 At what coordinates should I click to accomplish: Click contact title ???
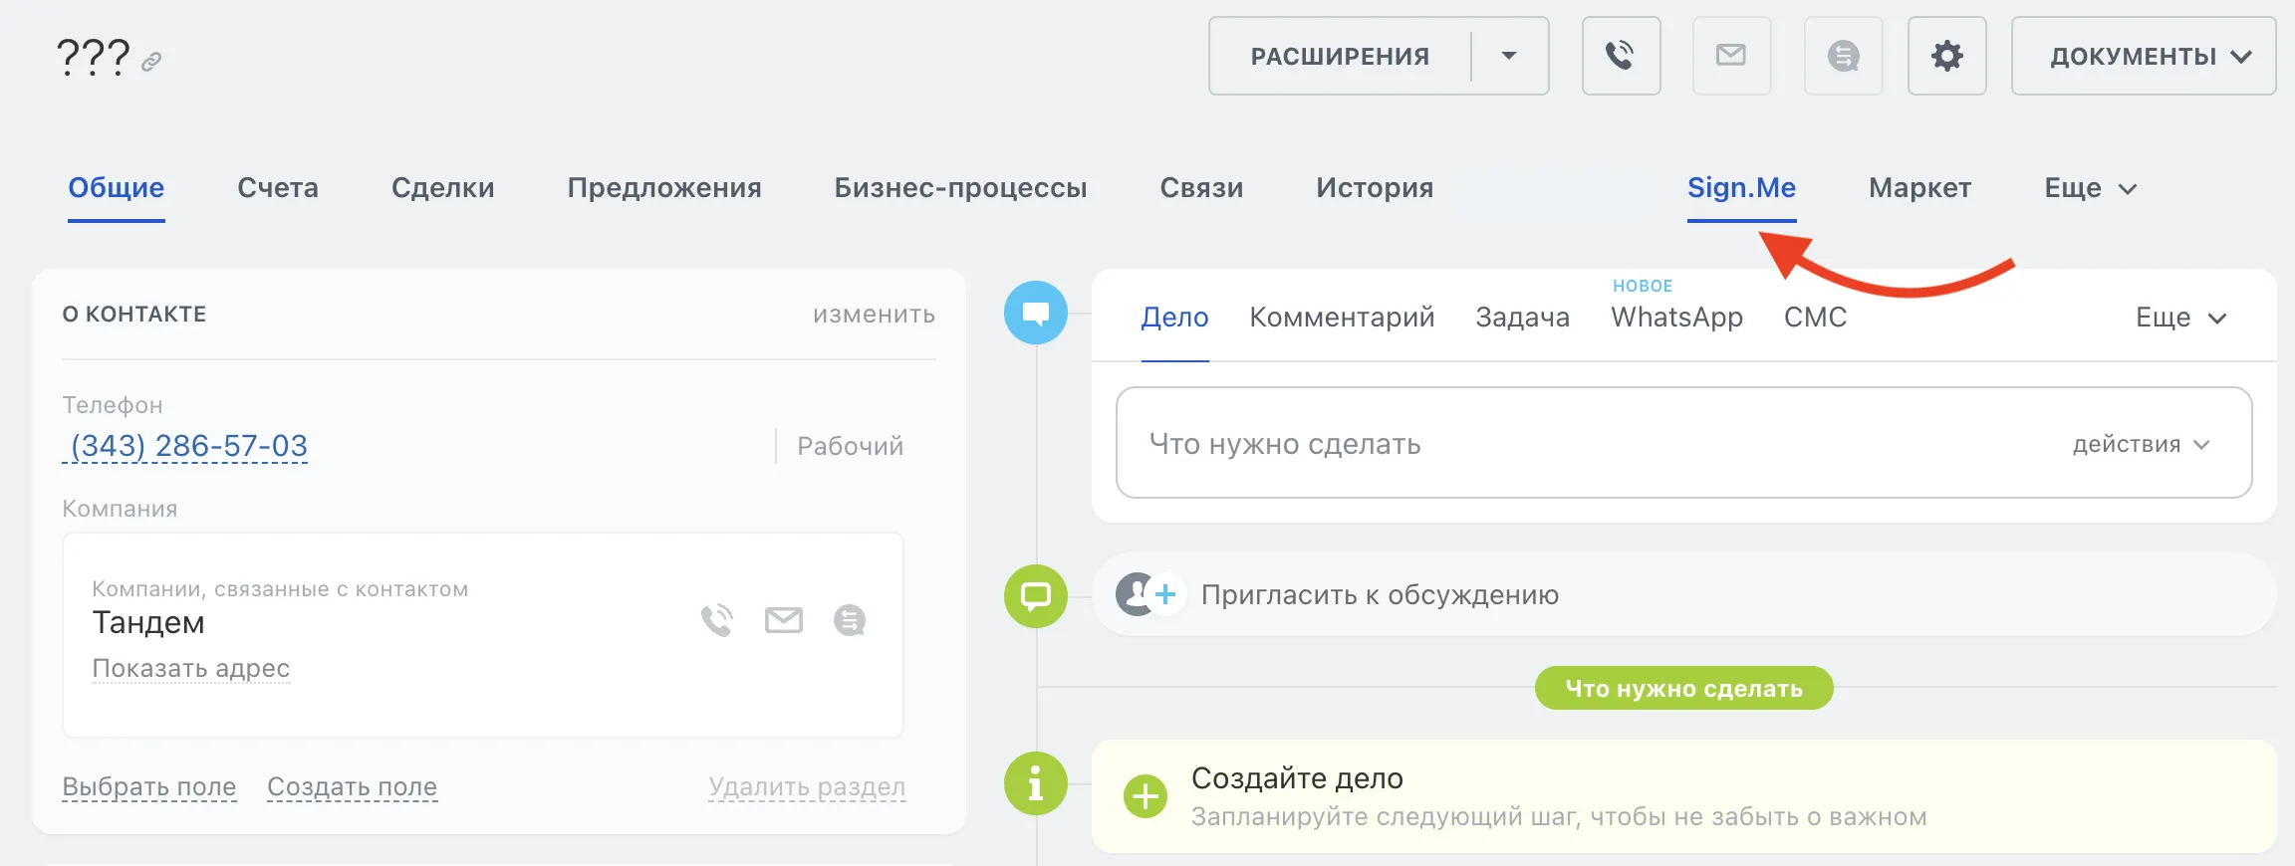click(x=93, y=57)
